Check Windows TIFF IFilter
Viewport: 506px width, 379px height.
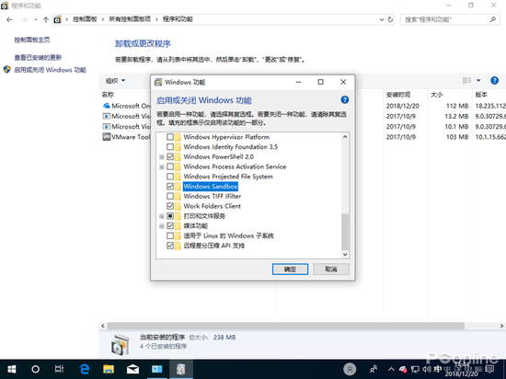pos(170,196)
